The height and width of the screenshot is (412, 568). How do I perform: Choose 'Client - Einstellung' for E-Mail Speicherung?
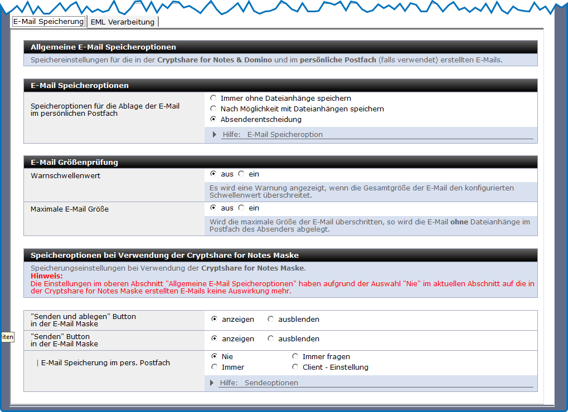click(295, 367)
